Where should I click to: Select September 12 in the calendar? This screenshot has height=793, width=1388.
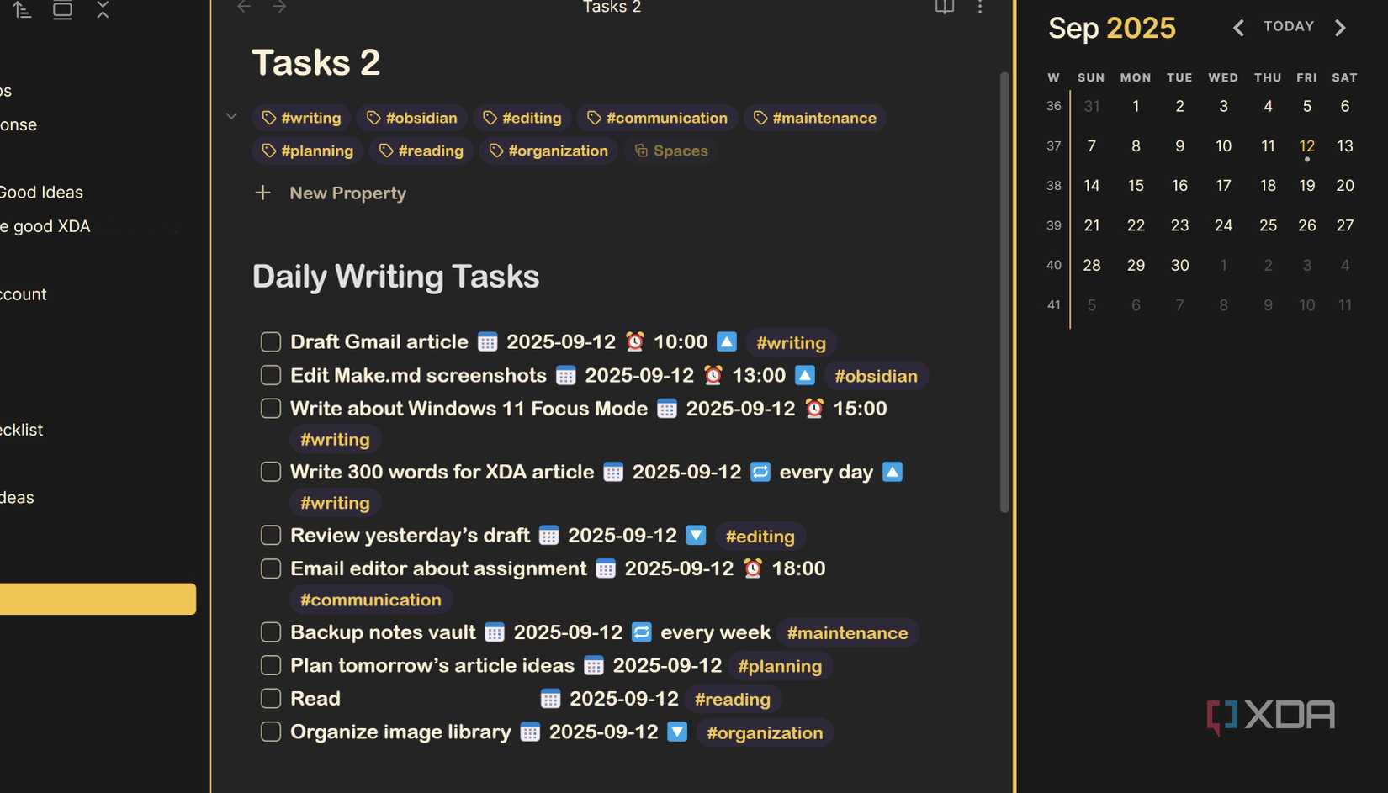1306,146
